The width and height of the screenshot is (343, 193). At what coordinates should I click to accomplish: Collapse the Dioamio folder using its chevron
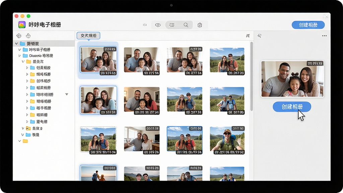pos(20,56)
